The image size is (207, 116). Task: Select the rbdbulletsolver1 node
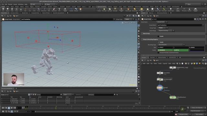[x=173, y=97]
